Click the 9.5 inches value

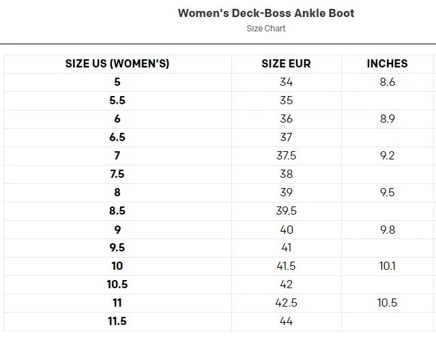click(387, 192)
